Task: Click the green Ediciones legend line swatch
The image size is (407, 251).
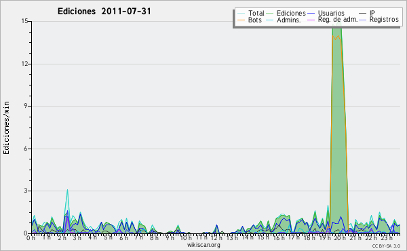Action: 270,13
